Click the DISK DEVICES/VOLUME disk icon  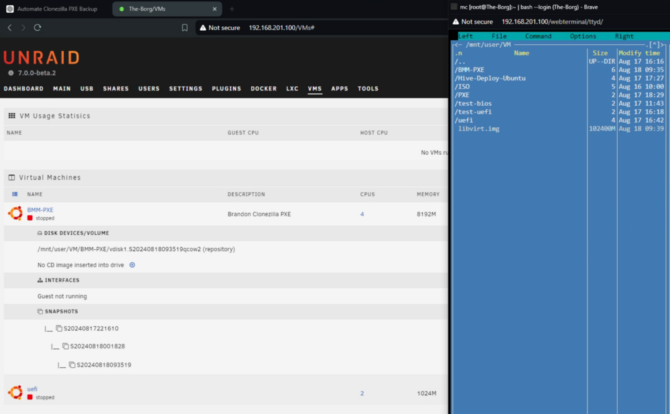tap(40, 233)
